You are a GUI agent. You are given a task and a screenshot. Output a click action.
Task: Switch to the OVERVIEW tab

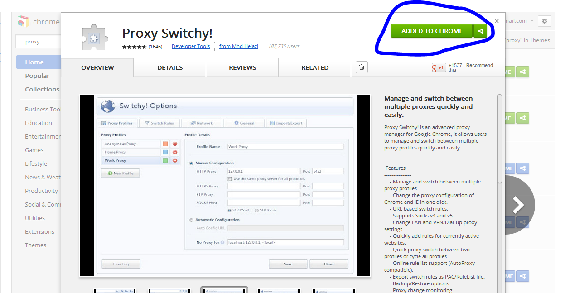click(97, 67)
